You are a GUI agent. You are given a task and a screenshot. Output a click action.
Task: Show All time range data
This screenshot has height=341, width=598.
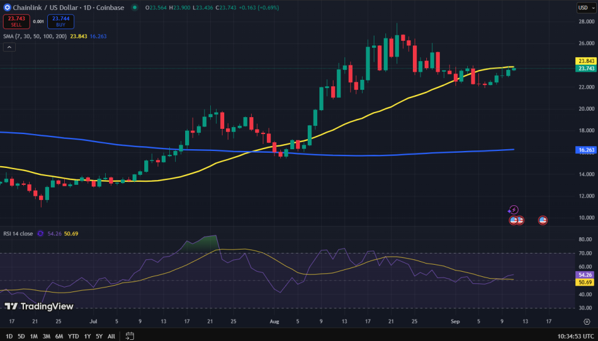(x=112, y=336)
